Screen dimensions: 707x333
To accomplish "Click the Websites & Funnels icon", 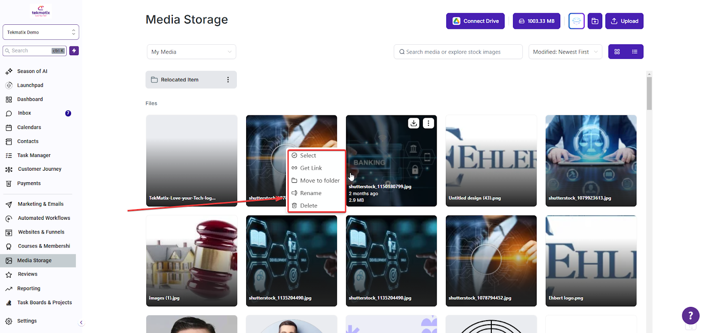I will [x=9, y=233].
